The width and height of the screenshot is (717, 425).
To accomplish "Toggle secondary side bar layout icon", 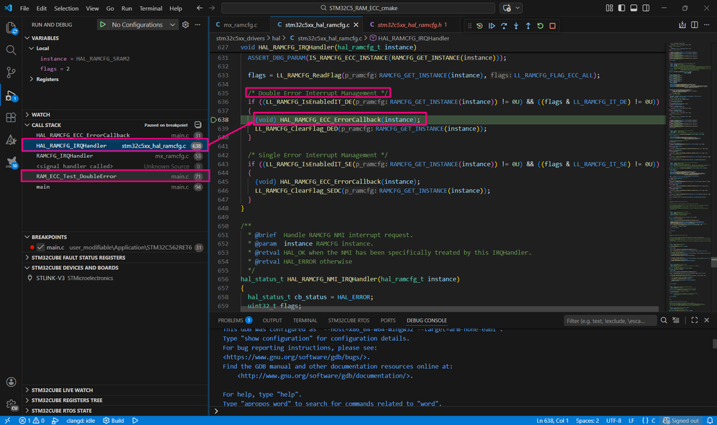I will pos(646,8).
